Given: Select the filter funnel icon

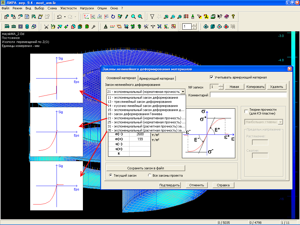Looking at the screenshot, I should 152,17.
